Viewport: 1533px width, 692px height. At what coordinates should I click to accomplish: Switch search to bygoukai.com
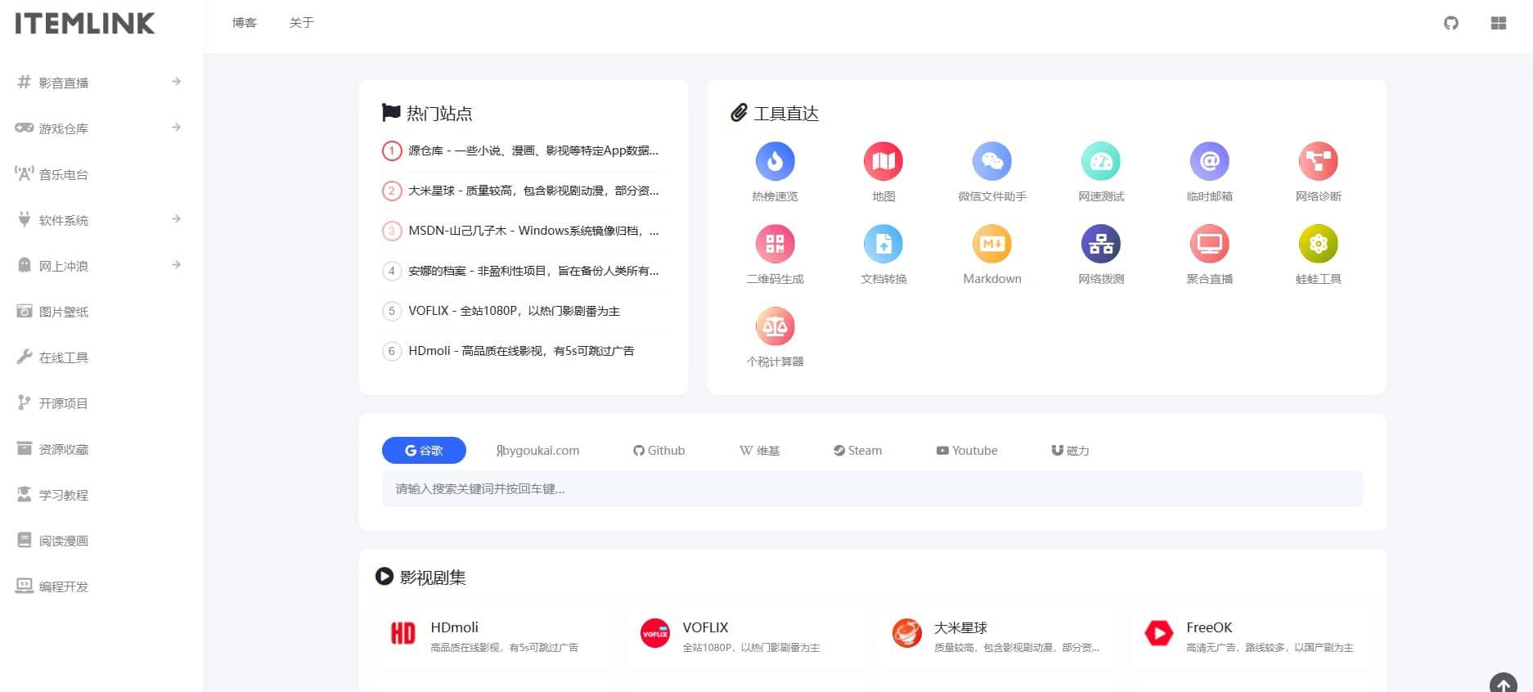[537, 451]
